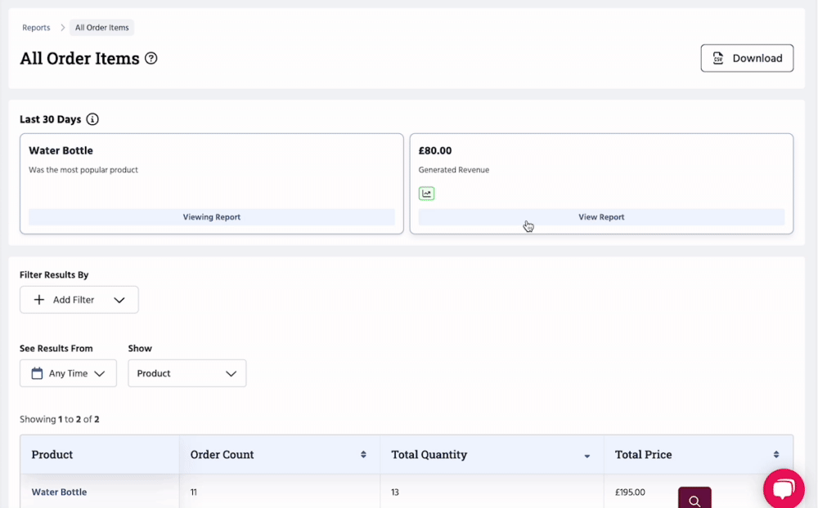Click the green revenue trend chart icon

coord(426,194)
